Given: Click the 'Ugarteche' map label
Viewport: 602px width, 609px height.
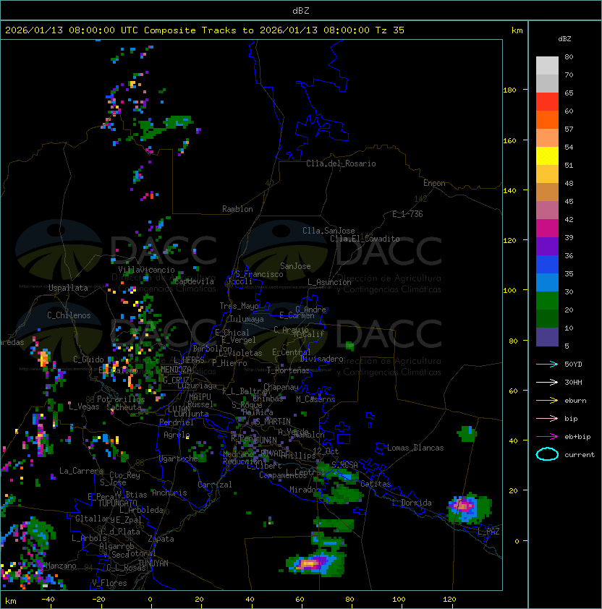Looking at the screenshot, I should point(179,459).
